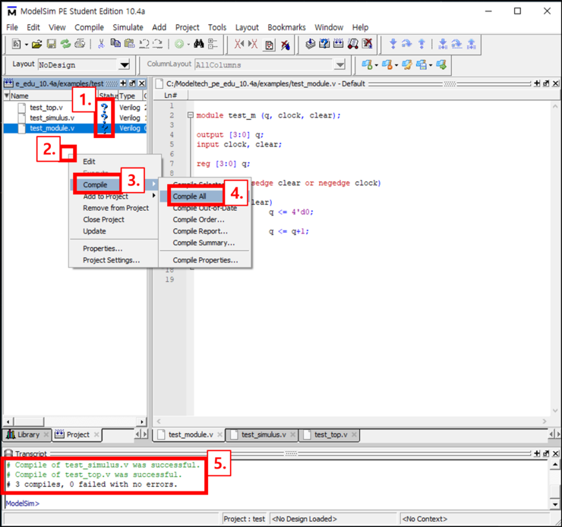The width and height of the screenshot is (562, 527).
Task: Click the Transcript scroll-down arrow
Action: tap(554, 504)
